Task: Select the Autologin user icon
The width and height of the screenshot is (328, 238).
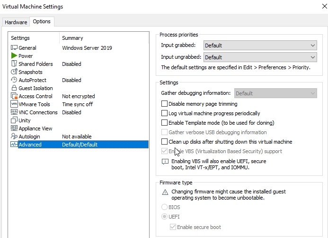Action: [x=14, y=137]
